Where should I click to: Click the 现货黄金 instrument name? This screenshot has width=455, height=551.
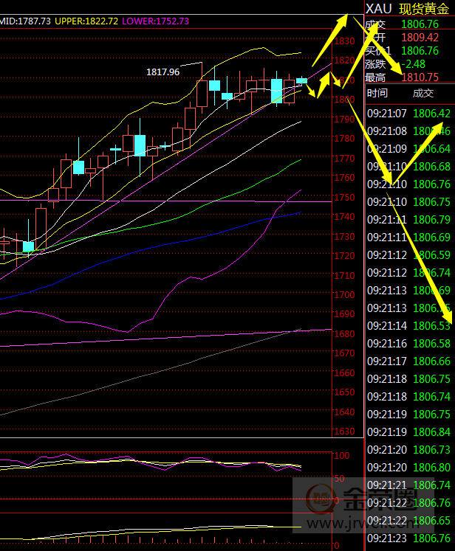point(425,9)
